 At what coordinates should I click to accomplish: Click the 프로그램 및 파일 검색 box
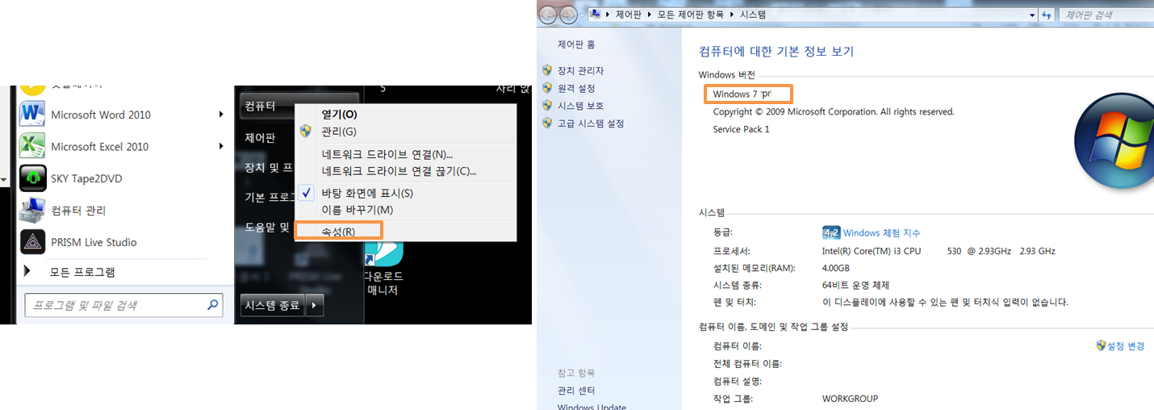[x=124, y=305]
